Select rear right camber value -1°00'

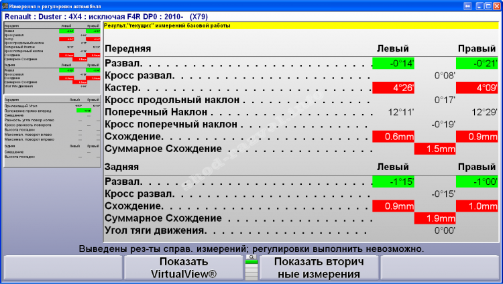(x=477, y=182)
